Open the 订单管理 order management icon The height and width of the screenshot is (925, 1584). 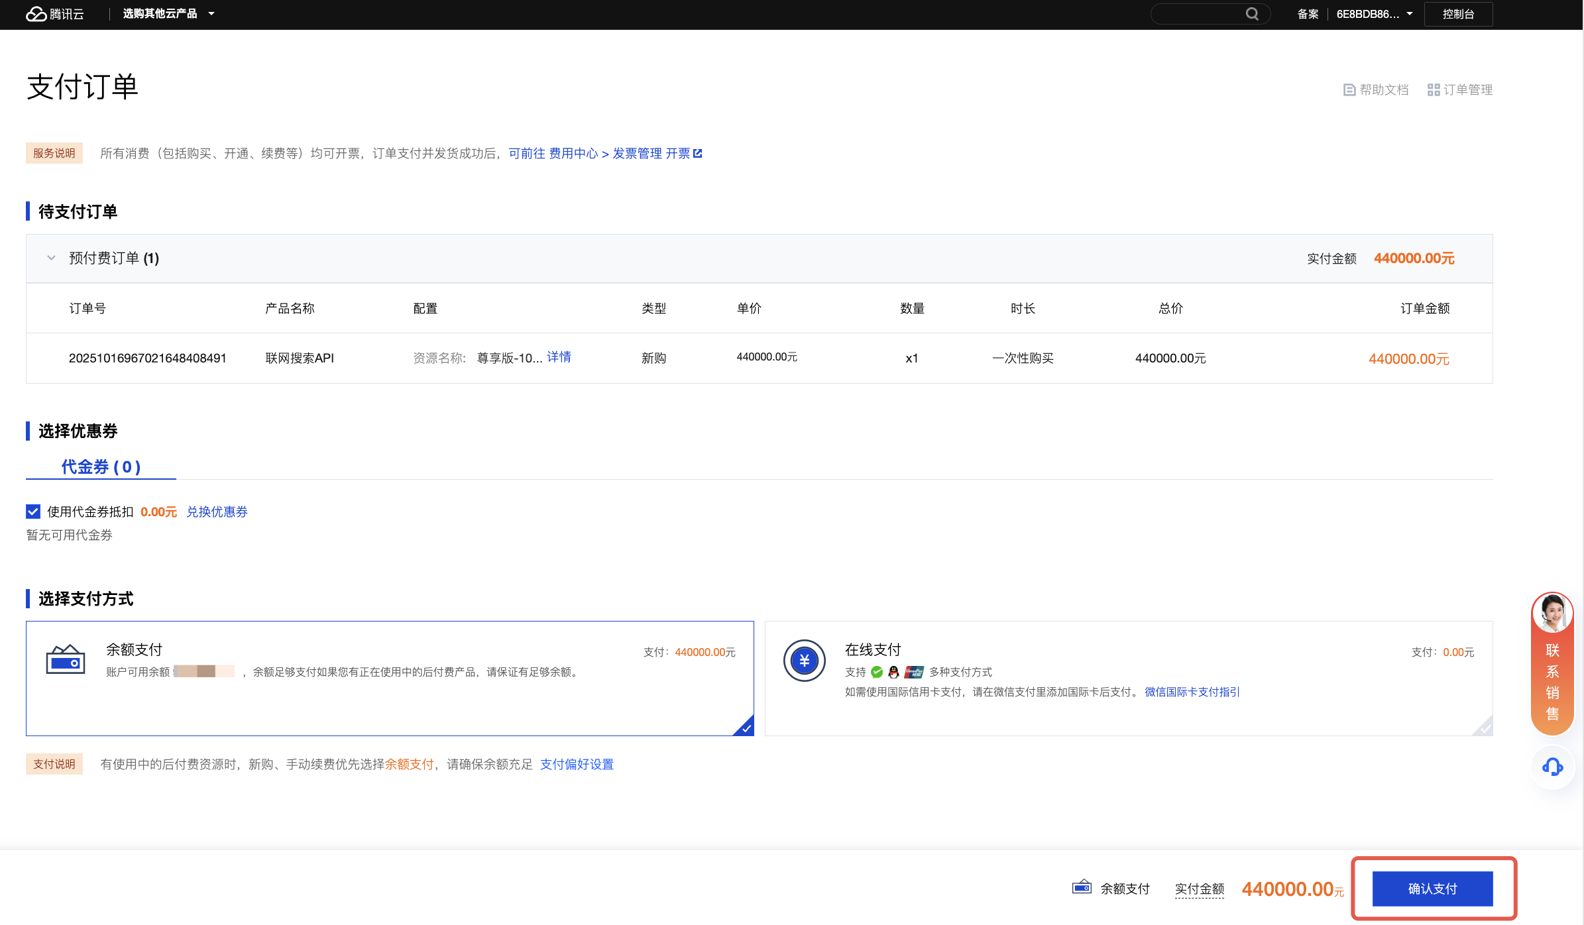pyautogui.click(x=1433, y=90)
